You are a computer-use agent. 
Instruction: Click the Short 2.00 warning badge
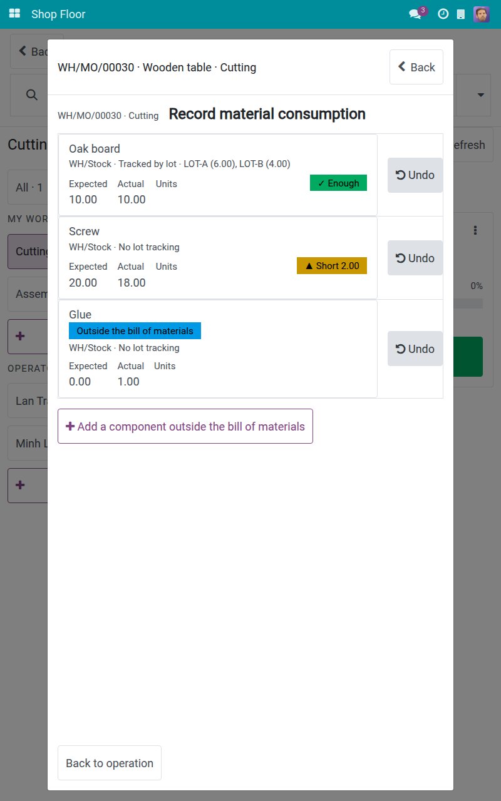pyautogui.click(x=332, y=266)
